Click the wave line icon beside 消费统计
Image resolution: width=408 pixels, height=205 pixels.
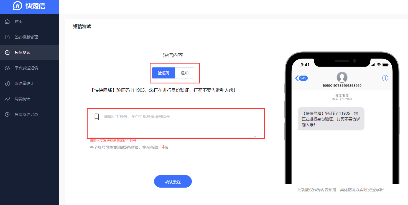(x=7, y=99)
